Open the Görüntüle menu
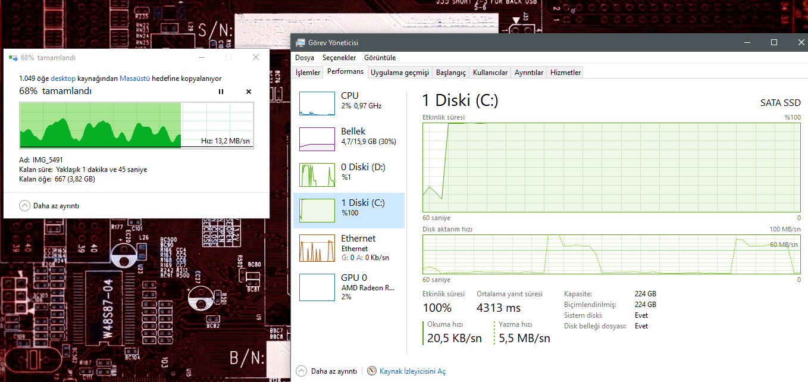This screenshot has width=808, height=382. [x=380, y=58]
